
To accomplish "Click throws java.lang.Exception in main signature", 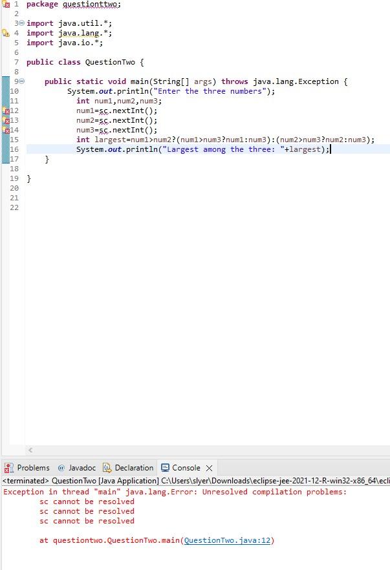I will (280, 81).
